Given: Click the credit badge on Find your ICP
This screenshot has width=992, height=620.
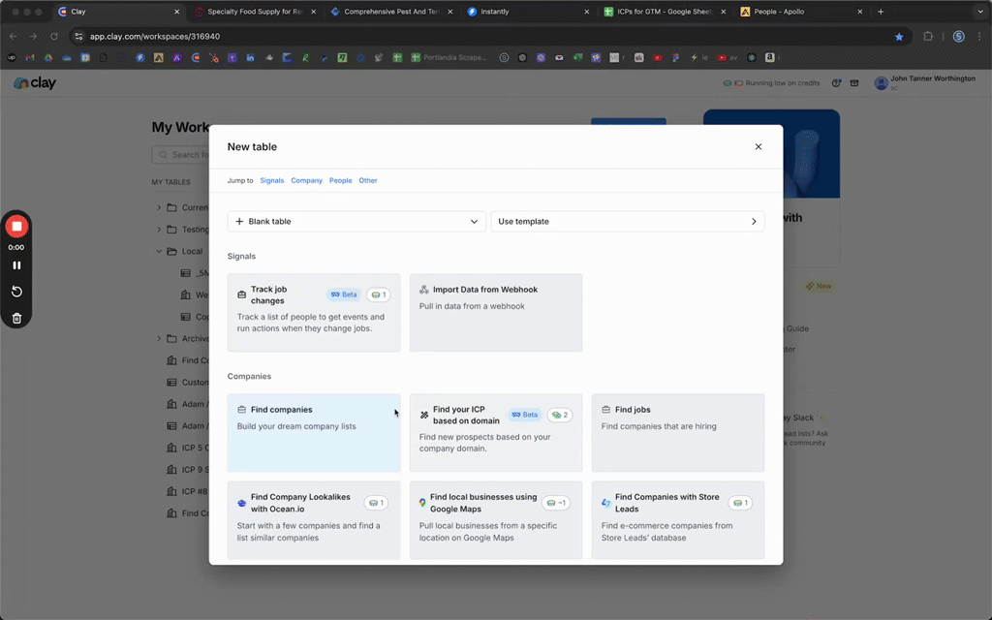Looking at the screenshot, I should coord(560,415).
